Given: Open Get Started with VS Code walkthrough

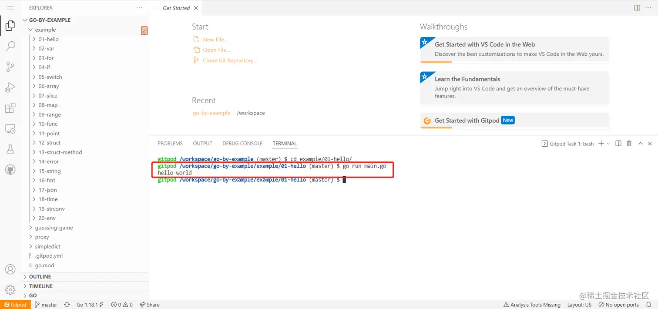Looking at the screenshot, I should pos(514,50).
